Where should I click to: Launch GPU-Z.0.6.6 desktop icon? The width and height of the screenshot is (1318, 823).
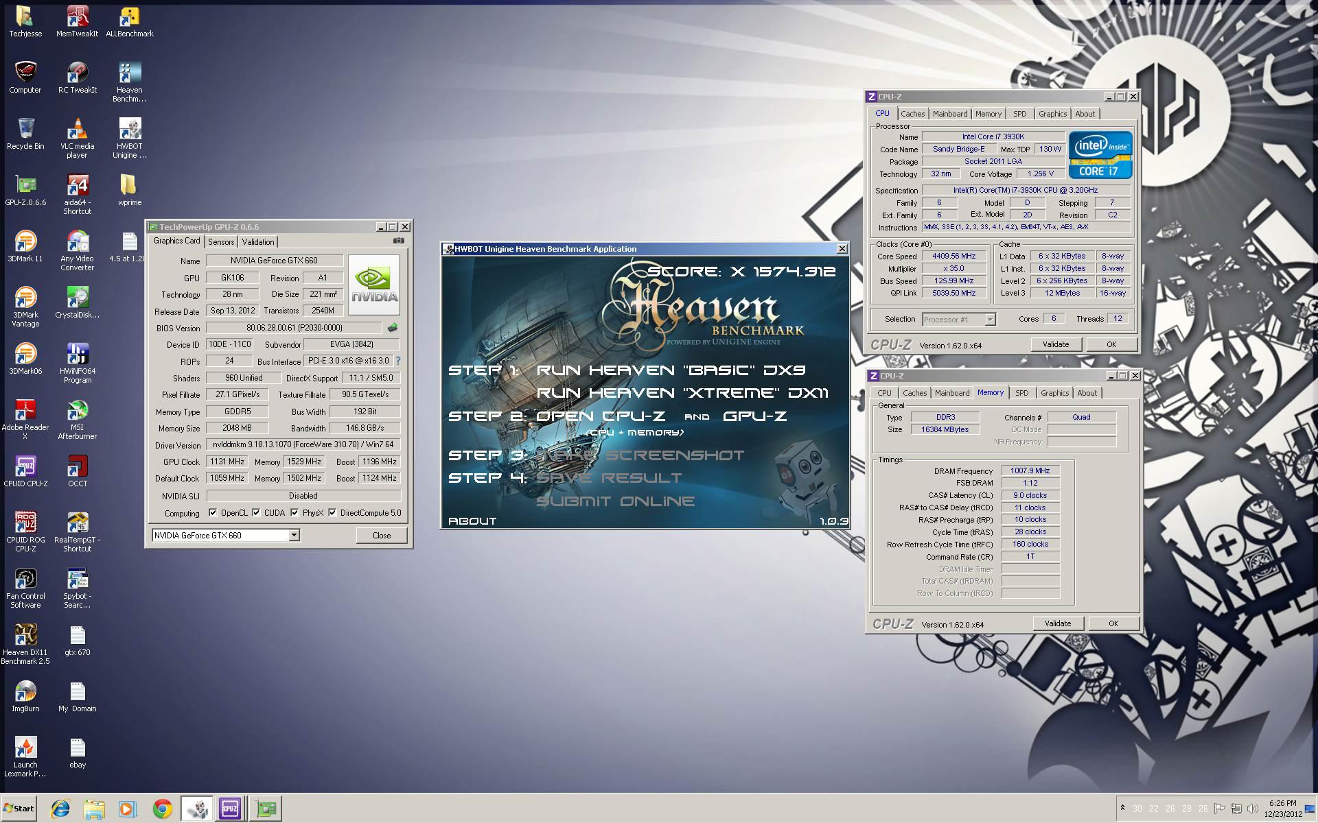pos(25,190)
